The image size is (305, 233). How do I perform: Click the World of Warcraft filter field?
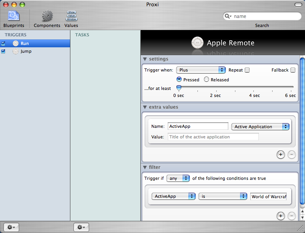[x=268, y=196]
